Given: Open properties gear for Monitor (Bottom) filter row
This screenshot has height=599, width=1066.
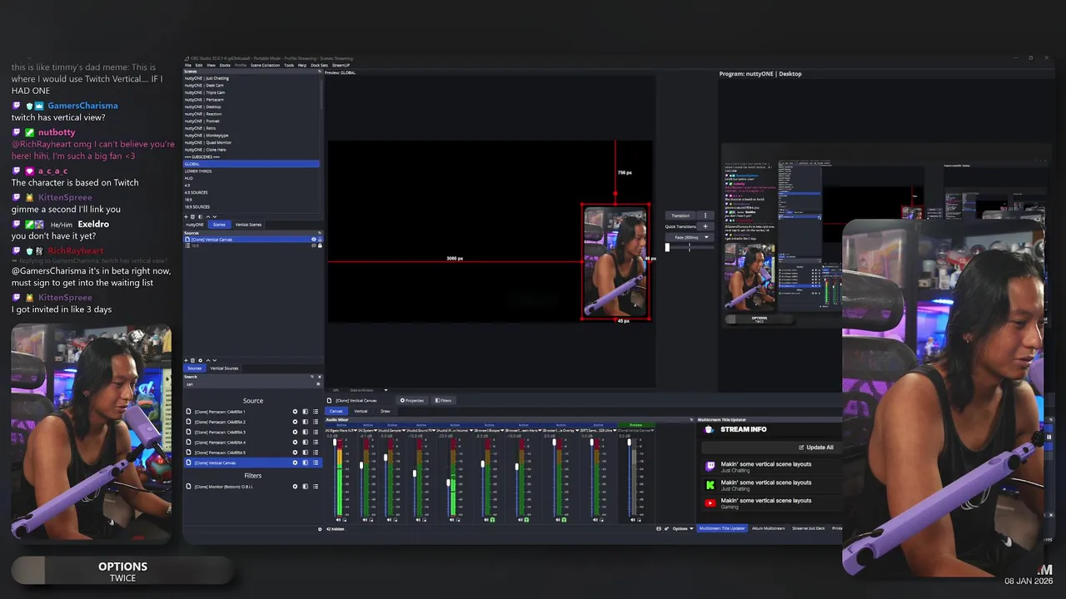Looking at the screenshot, I should 295,487.
